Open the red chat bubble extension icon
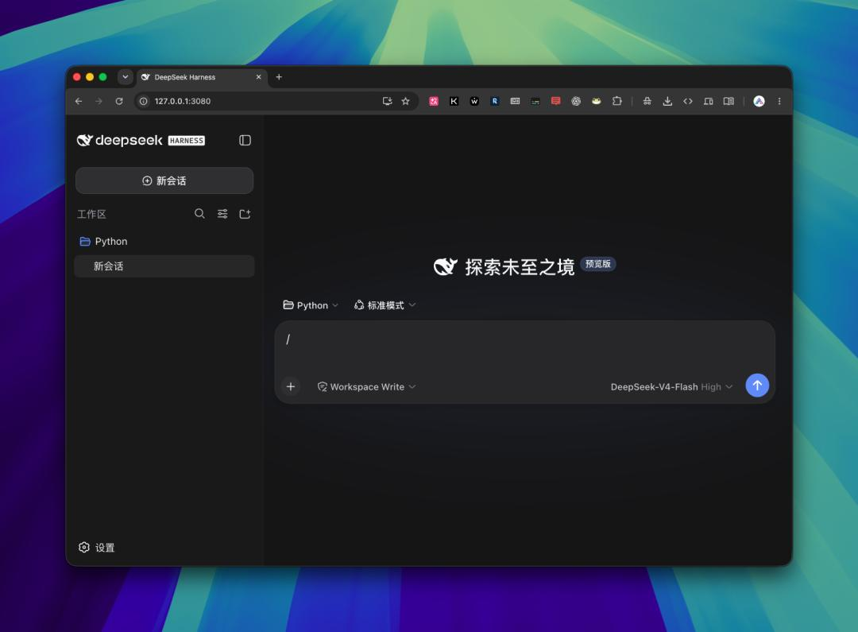858x632 pixels. pyautogui.click(x=555, y=101)
